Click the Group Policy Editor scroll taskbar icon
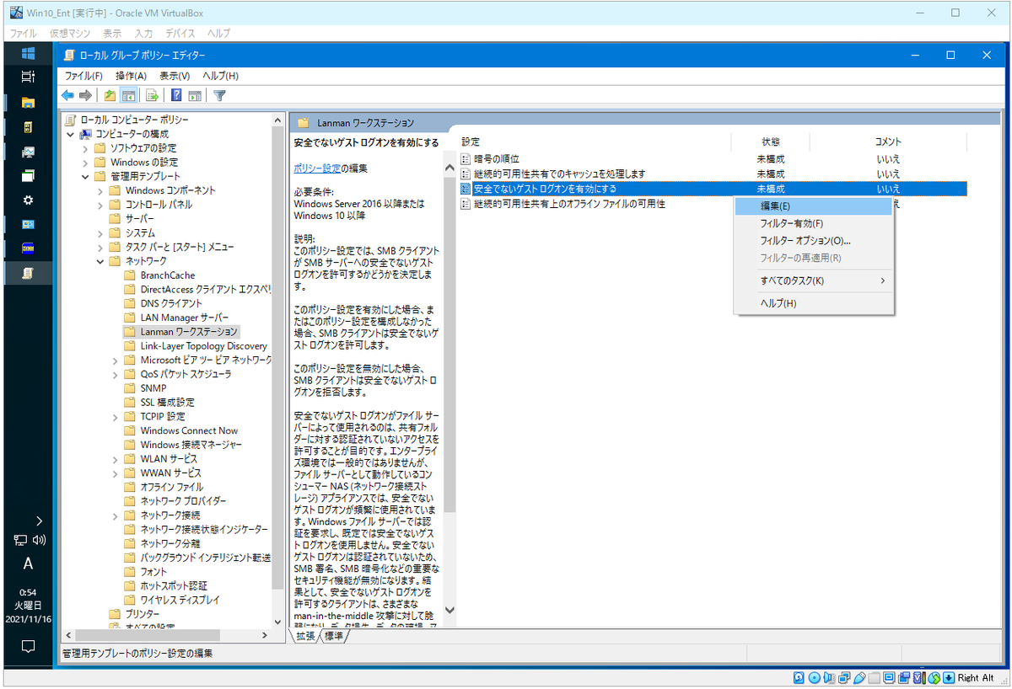Screen dimensions: 1012x689 click(x=28, y=273)
